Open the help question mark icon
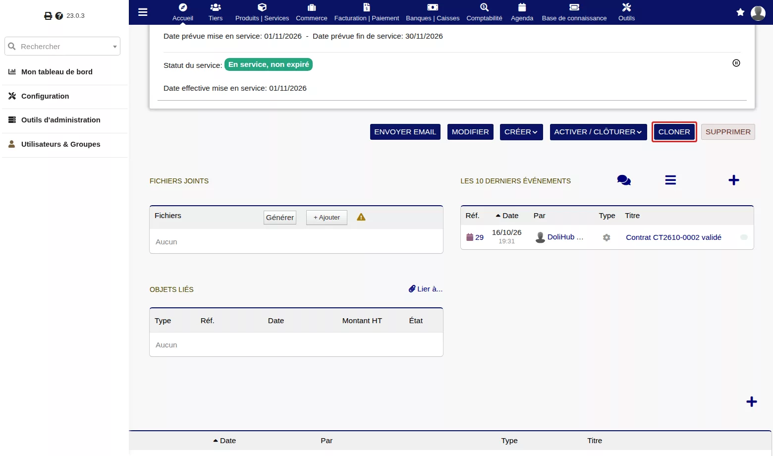773x456 pixels. pyautogui.click(x=59, y=16)
